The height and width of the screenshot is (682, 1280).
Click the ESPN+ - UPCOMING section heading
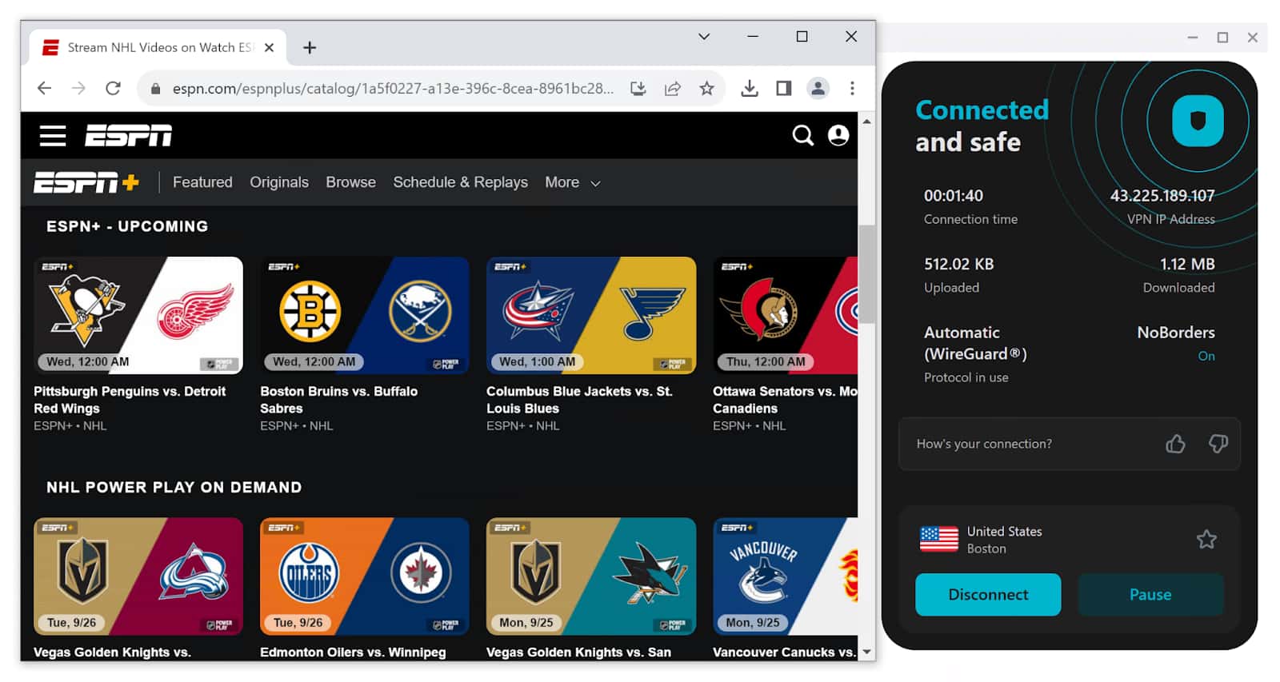click(127, 226)
